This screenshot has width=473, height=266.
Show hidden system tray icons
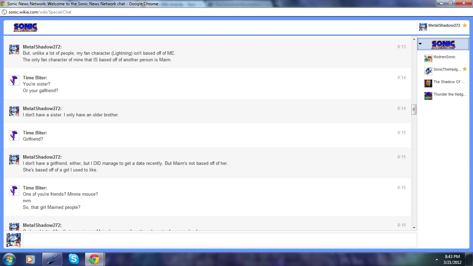[437, 259]
